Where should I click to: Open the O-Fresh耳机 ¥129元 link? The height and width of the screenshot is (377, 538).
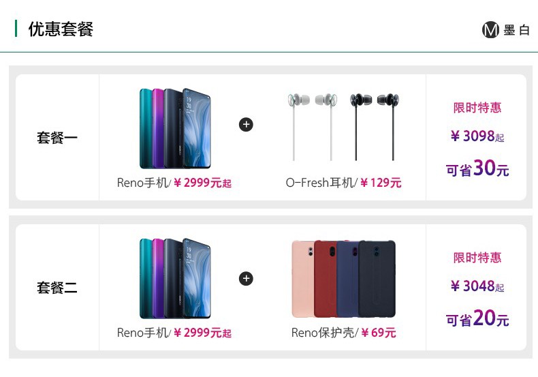(343, 183)
